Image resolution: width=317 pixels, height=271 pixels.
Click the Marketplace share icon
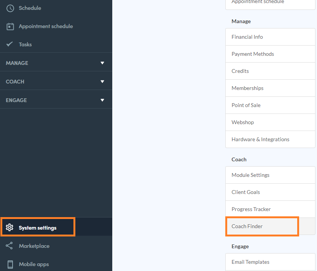click(9, 246)
